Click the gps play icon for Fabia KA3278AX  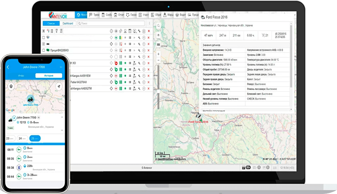pos(135,82)
